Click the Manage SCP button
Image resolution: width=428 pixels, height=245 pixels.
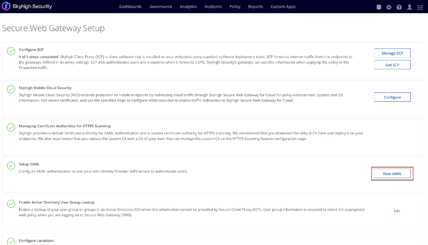[392, 53]
